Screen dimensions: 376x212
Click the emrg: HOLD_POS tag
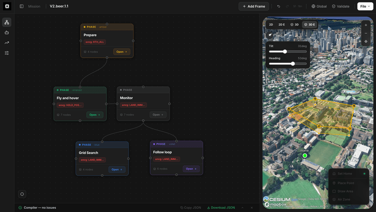pos(70,105)
